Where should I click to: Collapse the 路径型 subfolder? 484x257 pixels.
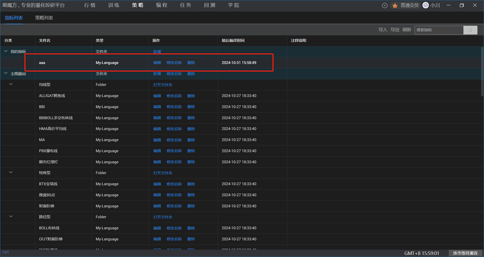11,216
